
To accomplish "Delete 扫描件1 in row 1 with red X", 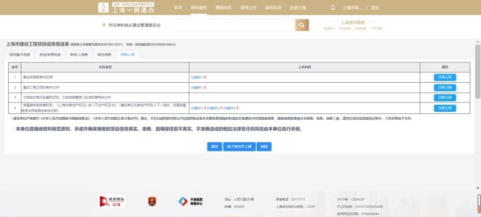I will tap(205, 77).
